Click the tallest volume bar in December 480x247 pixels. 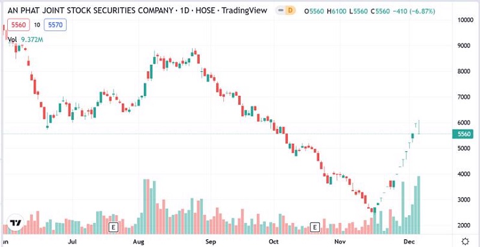click(418, 205)
